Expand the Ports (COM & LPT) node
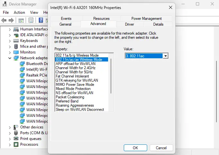 (x=10, y=133)
